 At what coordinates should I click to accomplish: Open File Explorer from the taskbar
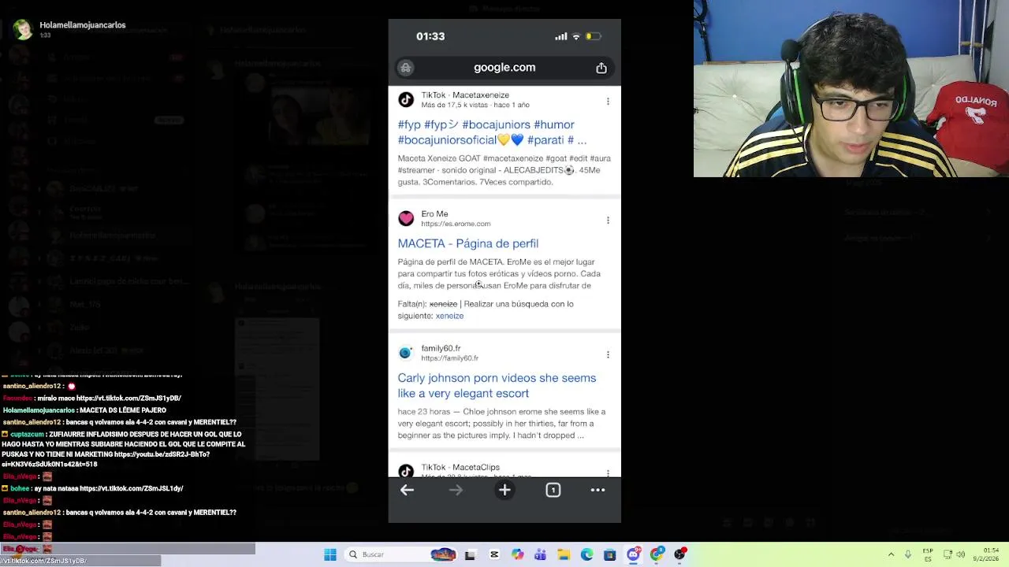[564, 554]
